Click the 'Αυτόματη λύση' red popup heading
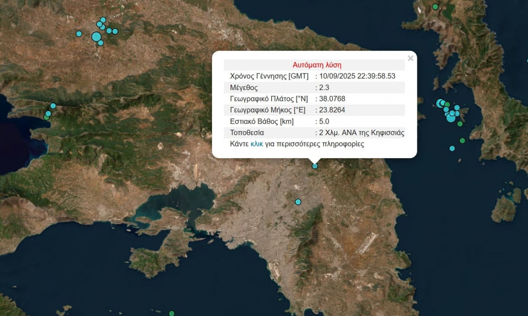The width and height of the screenshot is (528, 316). pyautogui.click(x=317, y=65)
